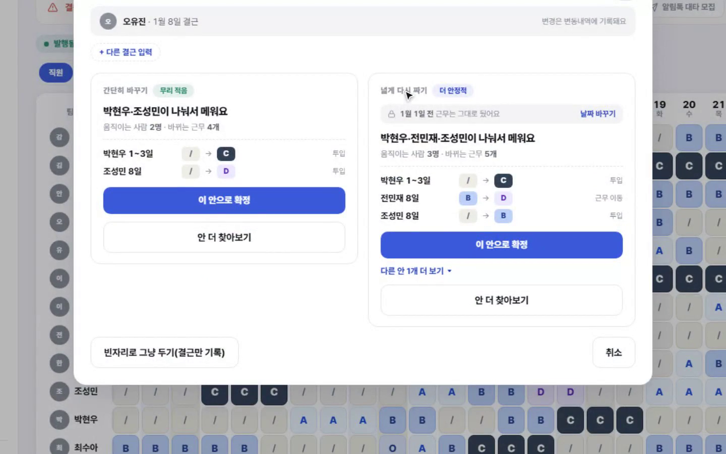Click 투입 label in 조성민 row of 간단히 바꾸기

[339, 171]
